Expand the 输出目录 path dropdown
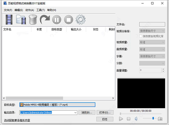 point(75,112)
